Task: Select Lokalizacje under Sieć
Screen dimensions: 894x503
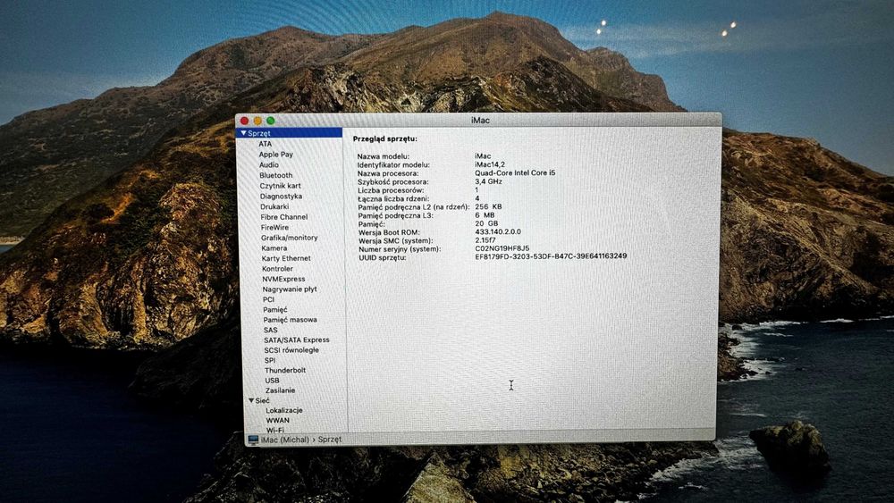Action: tap(284, 411)
